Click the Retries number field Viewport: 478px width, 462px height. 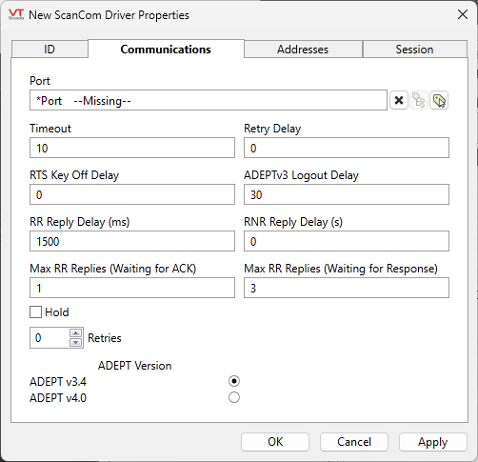click(50, 337)
